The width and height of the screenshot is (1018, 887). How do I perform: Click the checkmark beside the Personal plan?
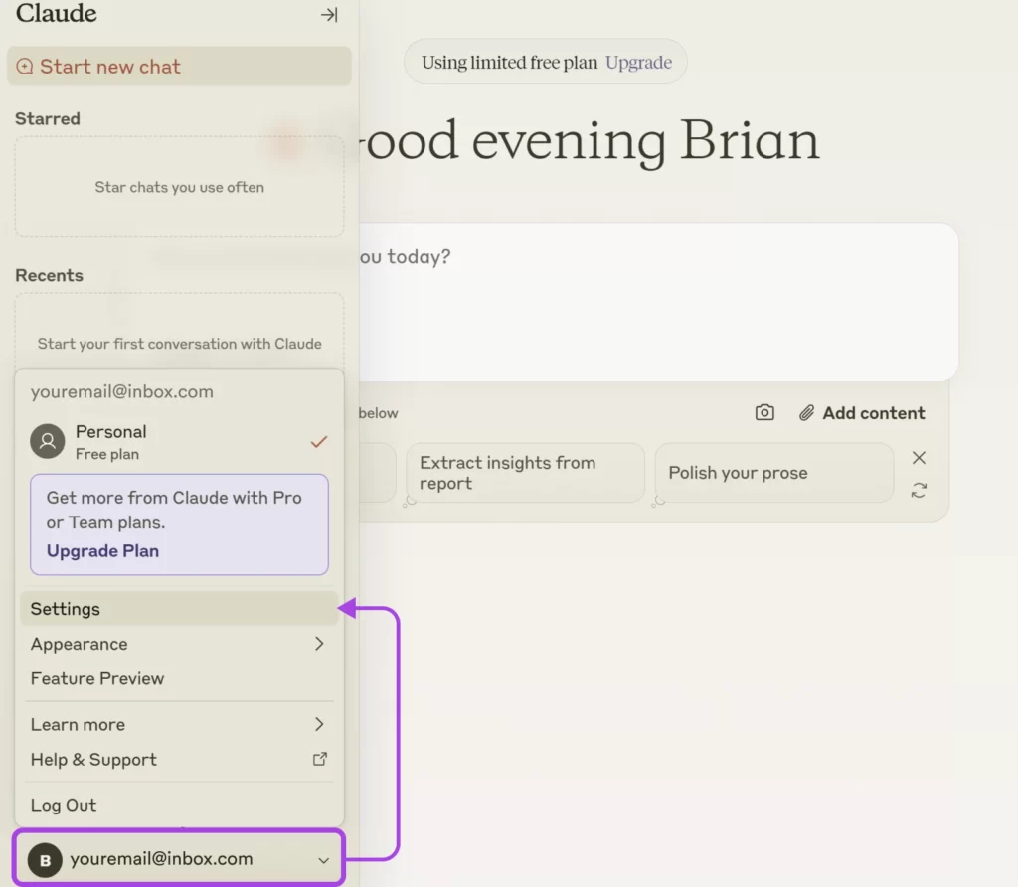[319, 442]
